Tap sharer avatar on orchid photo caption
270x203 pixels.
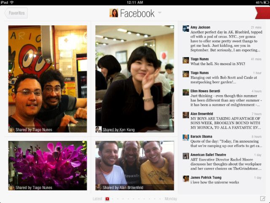click(x=11, y=187)
